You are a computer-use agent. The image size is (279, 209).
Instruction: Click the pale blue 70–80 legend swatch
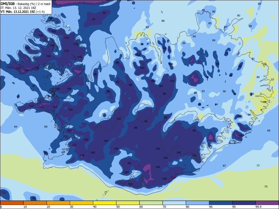174,203
